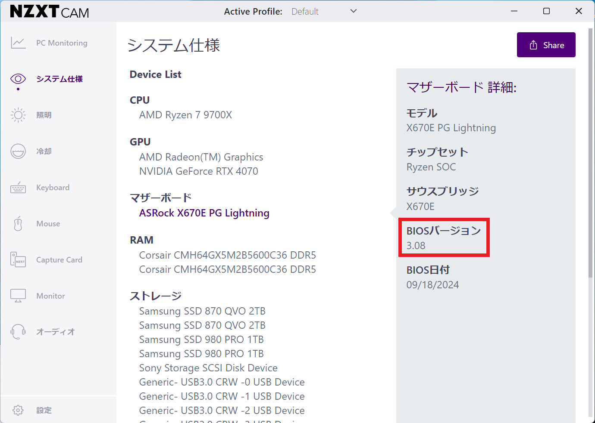Select second Samsung SSD 870 QVO 2TB
Image resolution: width=595 pixels, height=423 pixels.
click(x=202, y=325)
